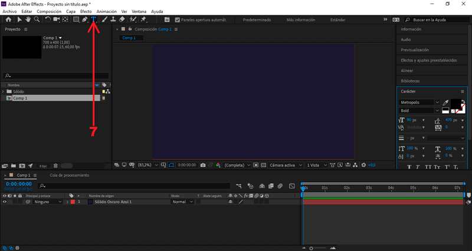Toggle the Paneles apertura automát. checkbox

[x=178, y=20]
